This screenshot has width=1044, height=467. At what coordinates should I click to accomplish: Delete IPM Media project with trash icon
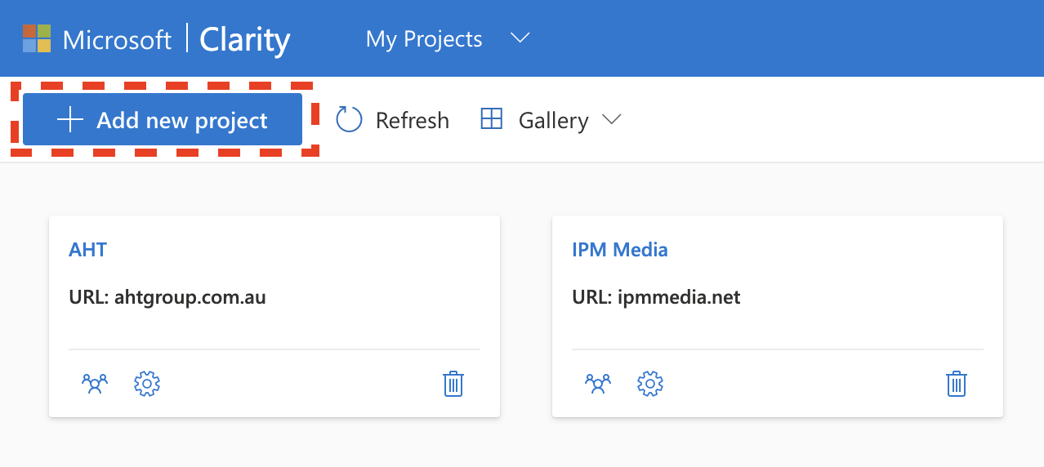(x=957, y=383)
